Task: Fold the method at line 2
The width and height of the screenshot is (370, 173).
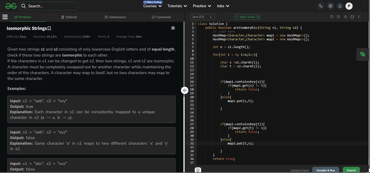Action: (x=195, y=28)
